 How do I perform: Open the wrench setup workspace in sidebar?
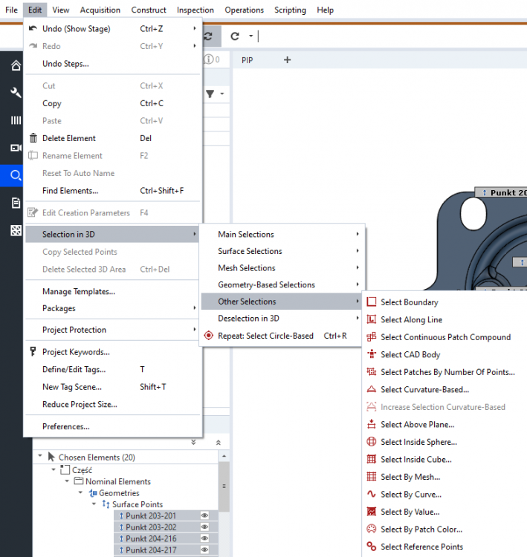16,93
